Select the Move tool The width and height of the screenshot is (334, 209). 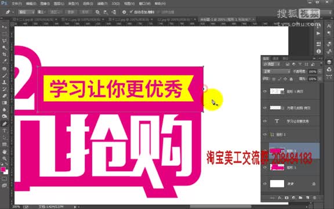point(4,27)
